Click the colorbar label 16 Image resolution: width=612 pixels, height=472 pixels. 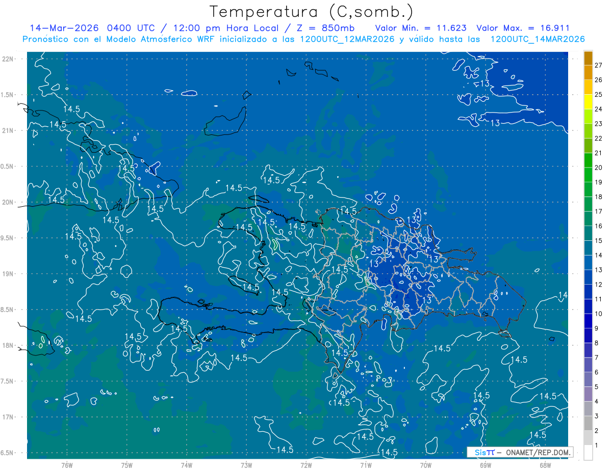click(x=599, y=226)
